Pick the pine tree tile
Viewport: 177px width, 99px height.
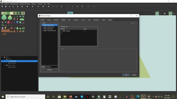[10, 18]
